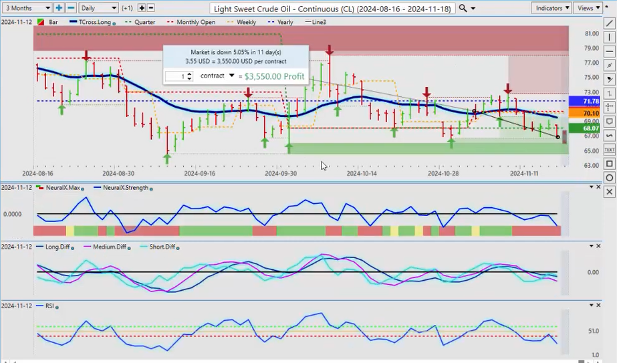Open the 3 Months range dropdown
The height and width of the screenshot is (363, 617).
point(27,8)
